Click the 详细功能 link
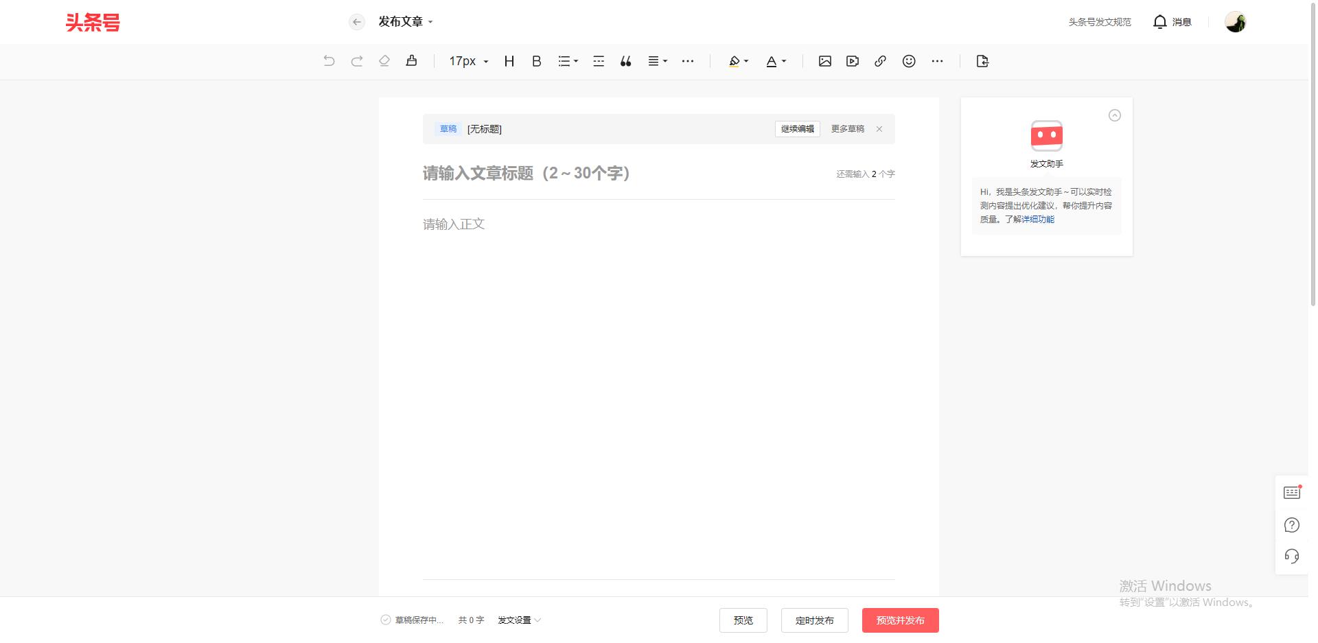Viewport: 1318px width, 643px height. (1037, 220)
